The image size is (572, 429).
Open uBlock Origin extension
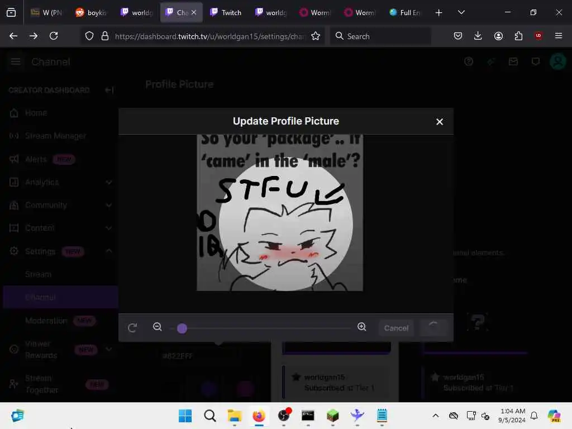pyautogui.click(x=538, y=36)
